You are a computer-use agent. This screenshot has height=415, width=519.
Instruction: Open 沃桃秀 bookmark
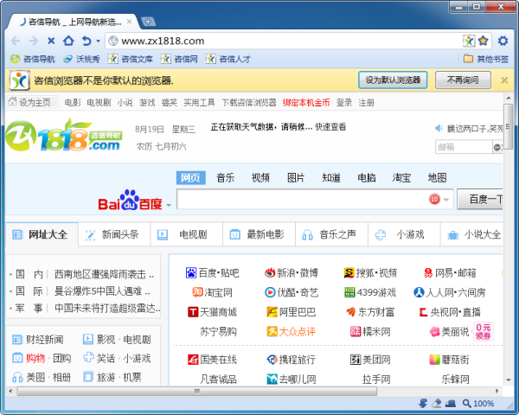(x=81, y=60)
